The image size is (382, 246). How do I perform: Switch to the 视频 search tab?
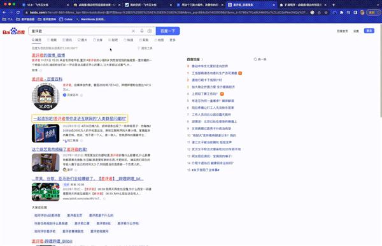pyautogui.click(x=52, y=40)
